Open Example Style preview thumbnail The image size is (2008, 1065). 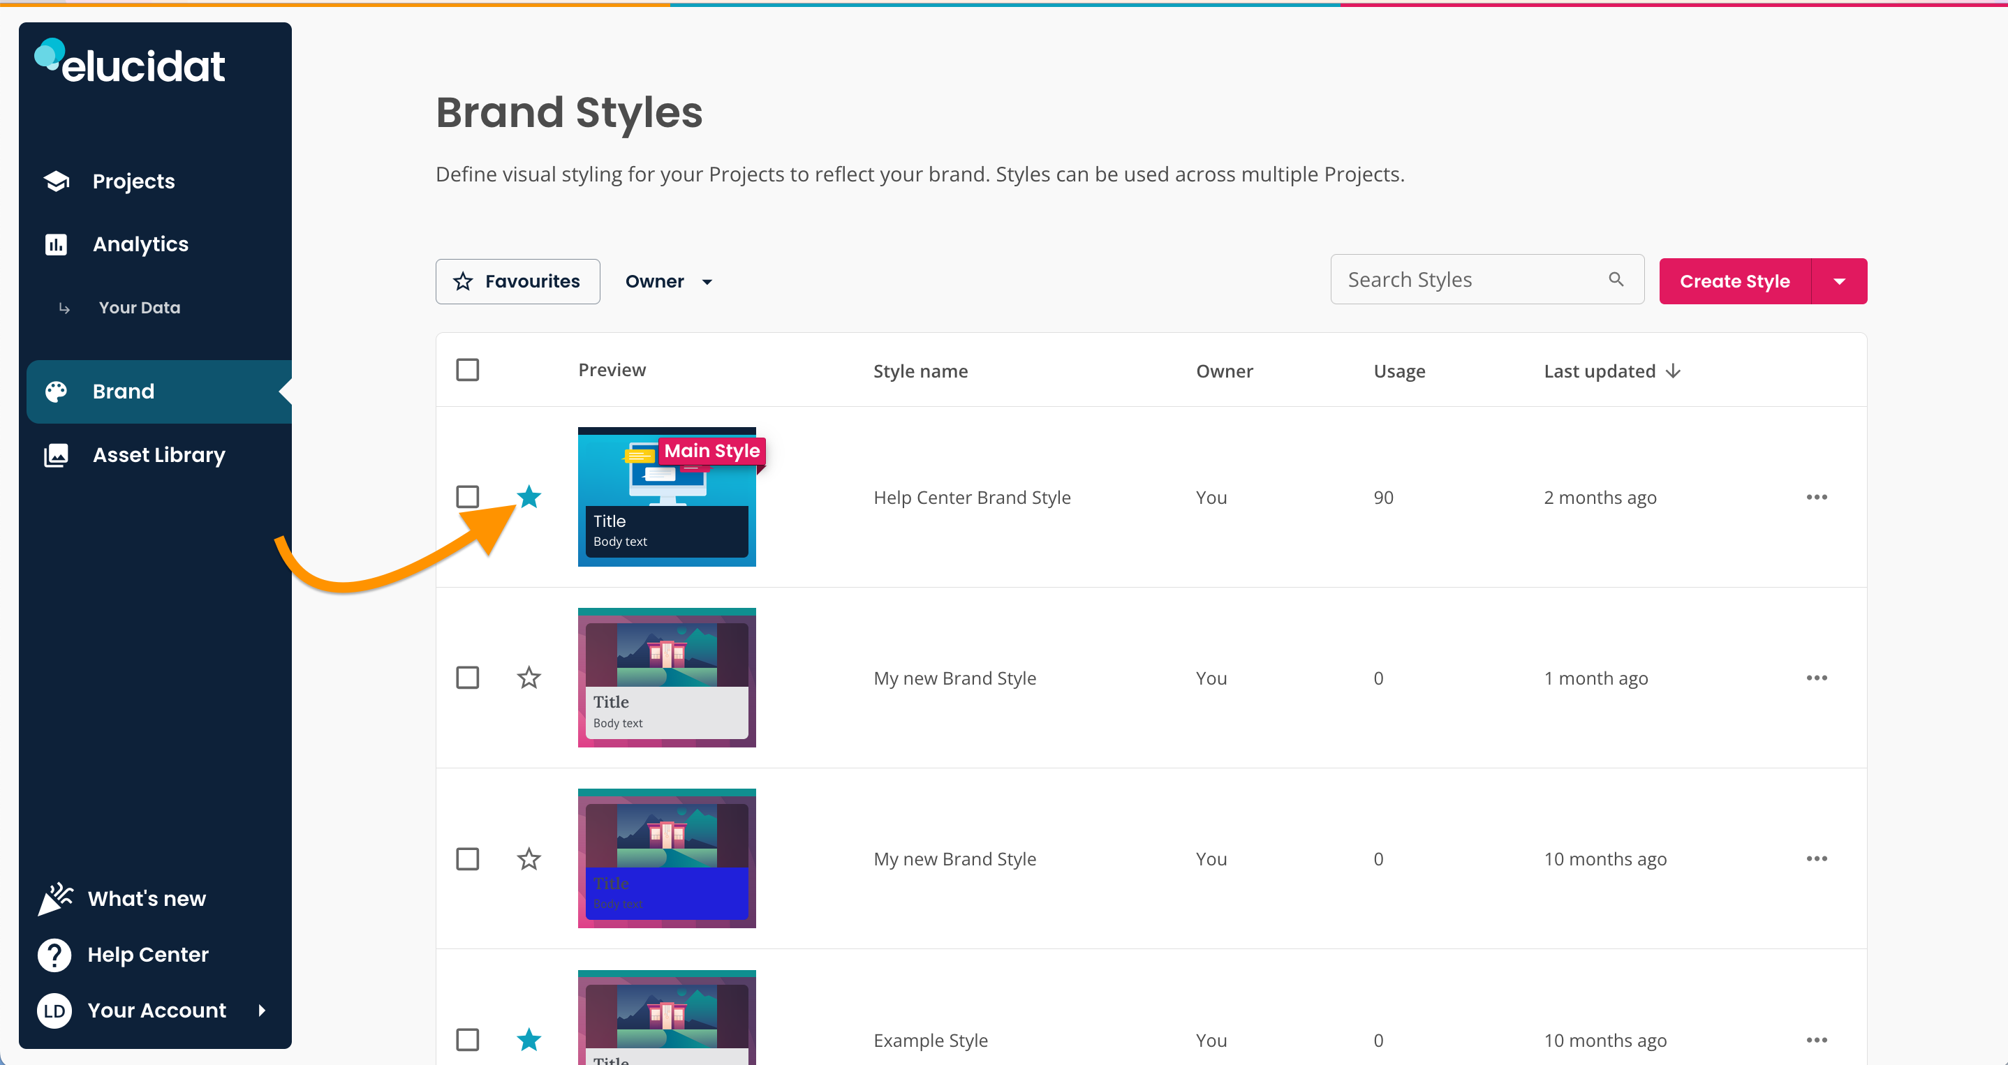(x=667, y=1018)
